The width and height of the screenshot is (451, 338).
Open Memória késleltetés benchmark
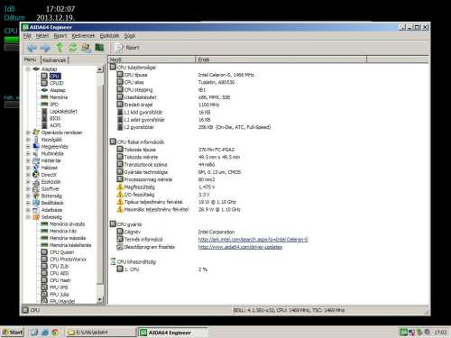click(70, 245)
